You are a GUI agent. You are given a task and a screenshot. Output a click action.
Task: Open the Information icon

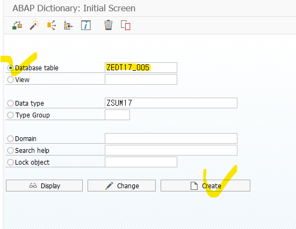click(86, 25)
